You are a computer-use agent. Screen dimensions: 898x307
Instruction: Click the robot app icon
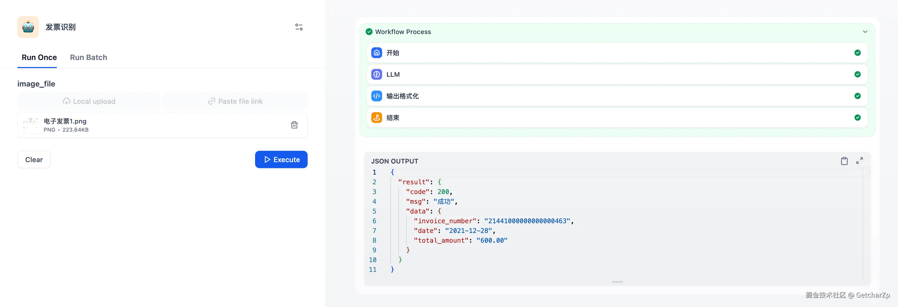tap(28, 27)
